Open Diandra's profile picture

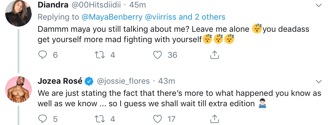[x=18, y=13]
